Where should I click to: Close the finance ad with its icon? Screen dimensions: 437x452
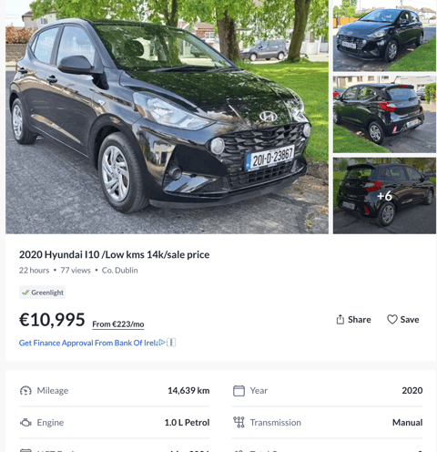tap(171, 343)
